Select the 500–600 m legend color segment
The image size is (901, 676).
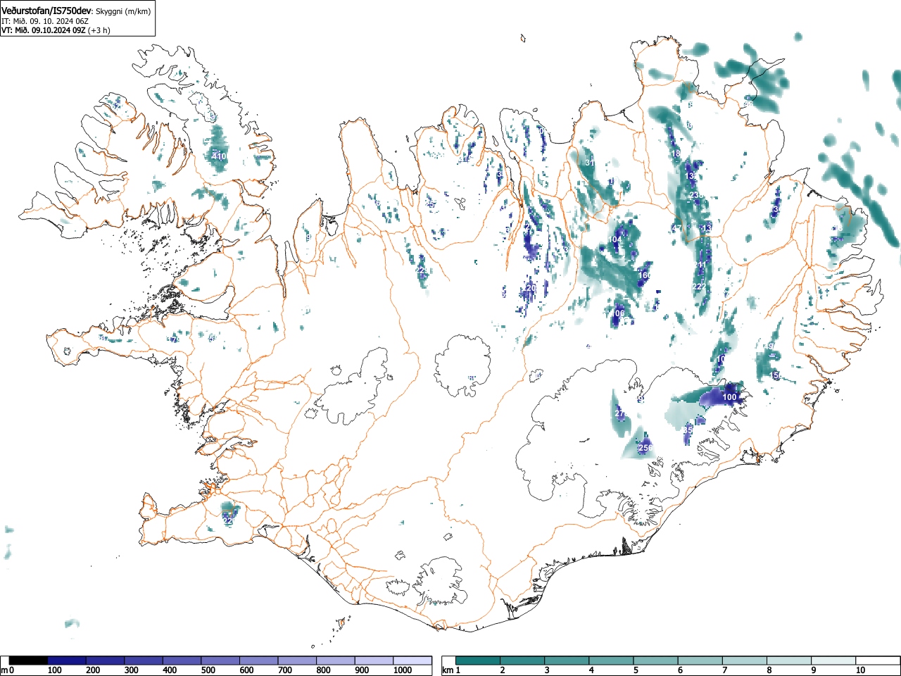tap(221, 661)
